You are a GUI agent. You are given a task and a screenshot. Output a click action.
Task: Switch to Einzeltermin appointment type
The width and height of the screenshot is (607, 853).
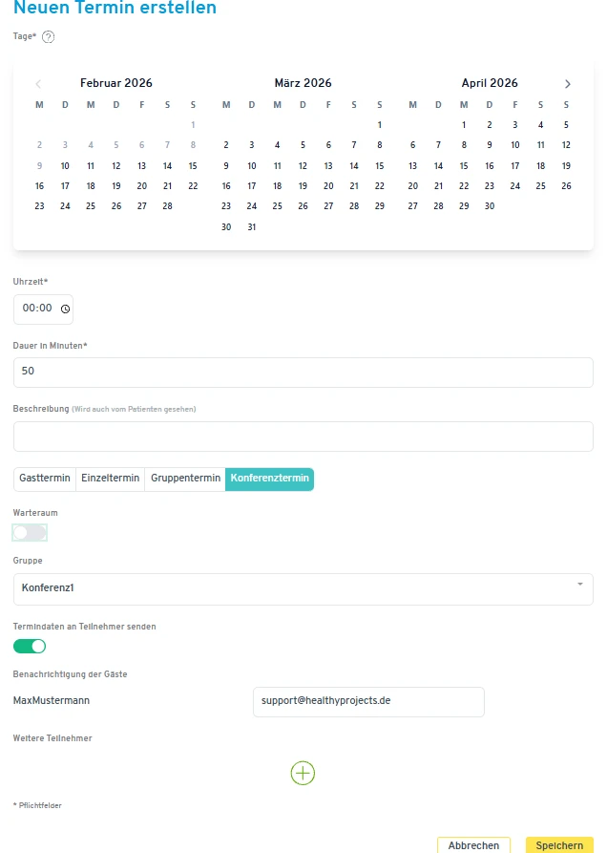[110, 479]
